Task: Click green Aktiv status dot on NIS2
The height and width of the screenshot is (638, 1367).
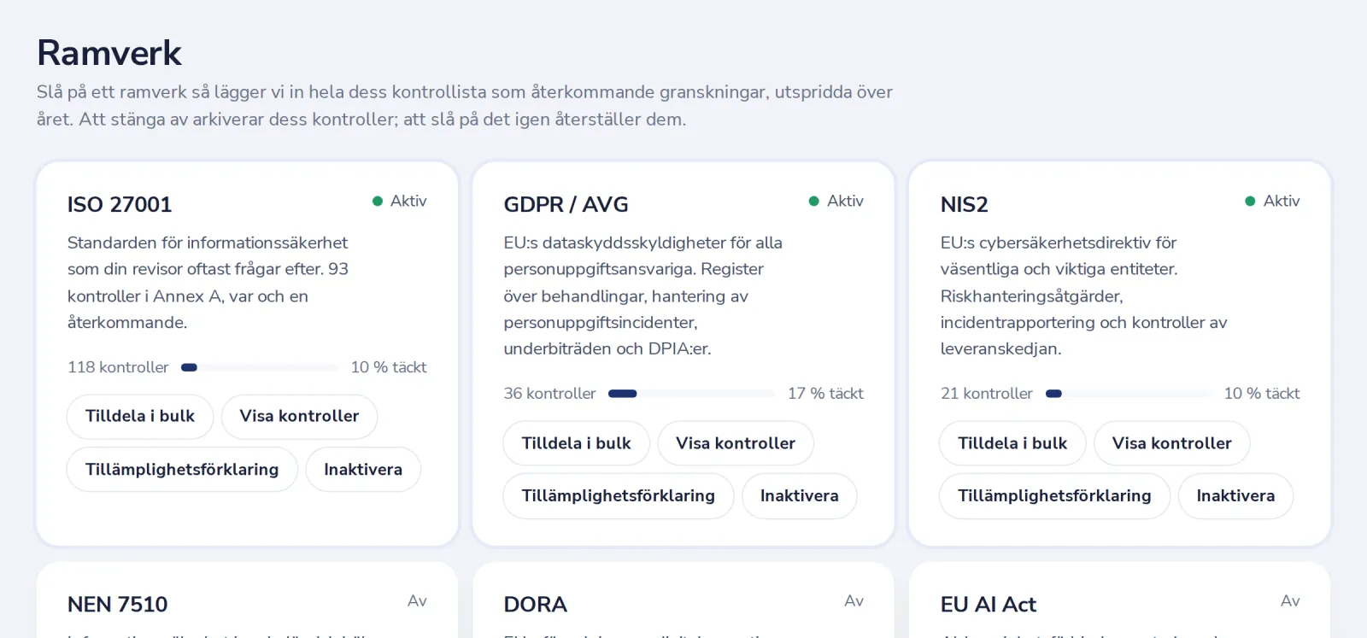Action: pos(1250,201)
